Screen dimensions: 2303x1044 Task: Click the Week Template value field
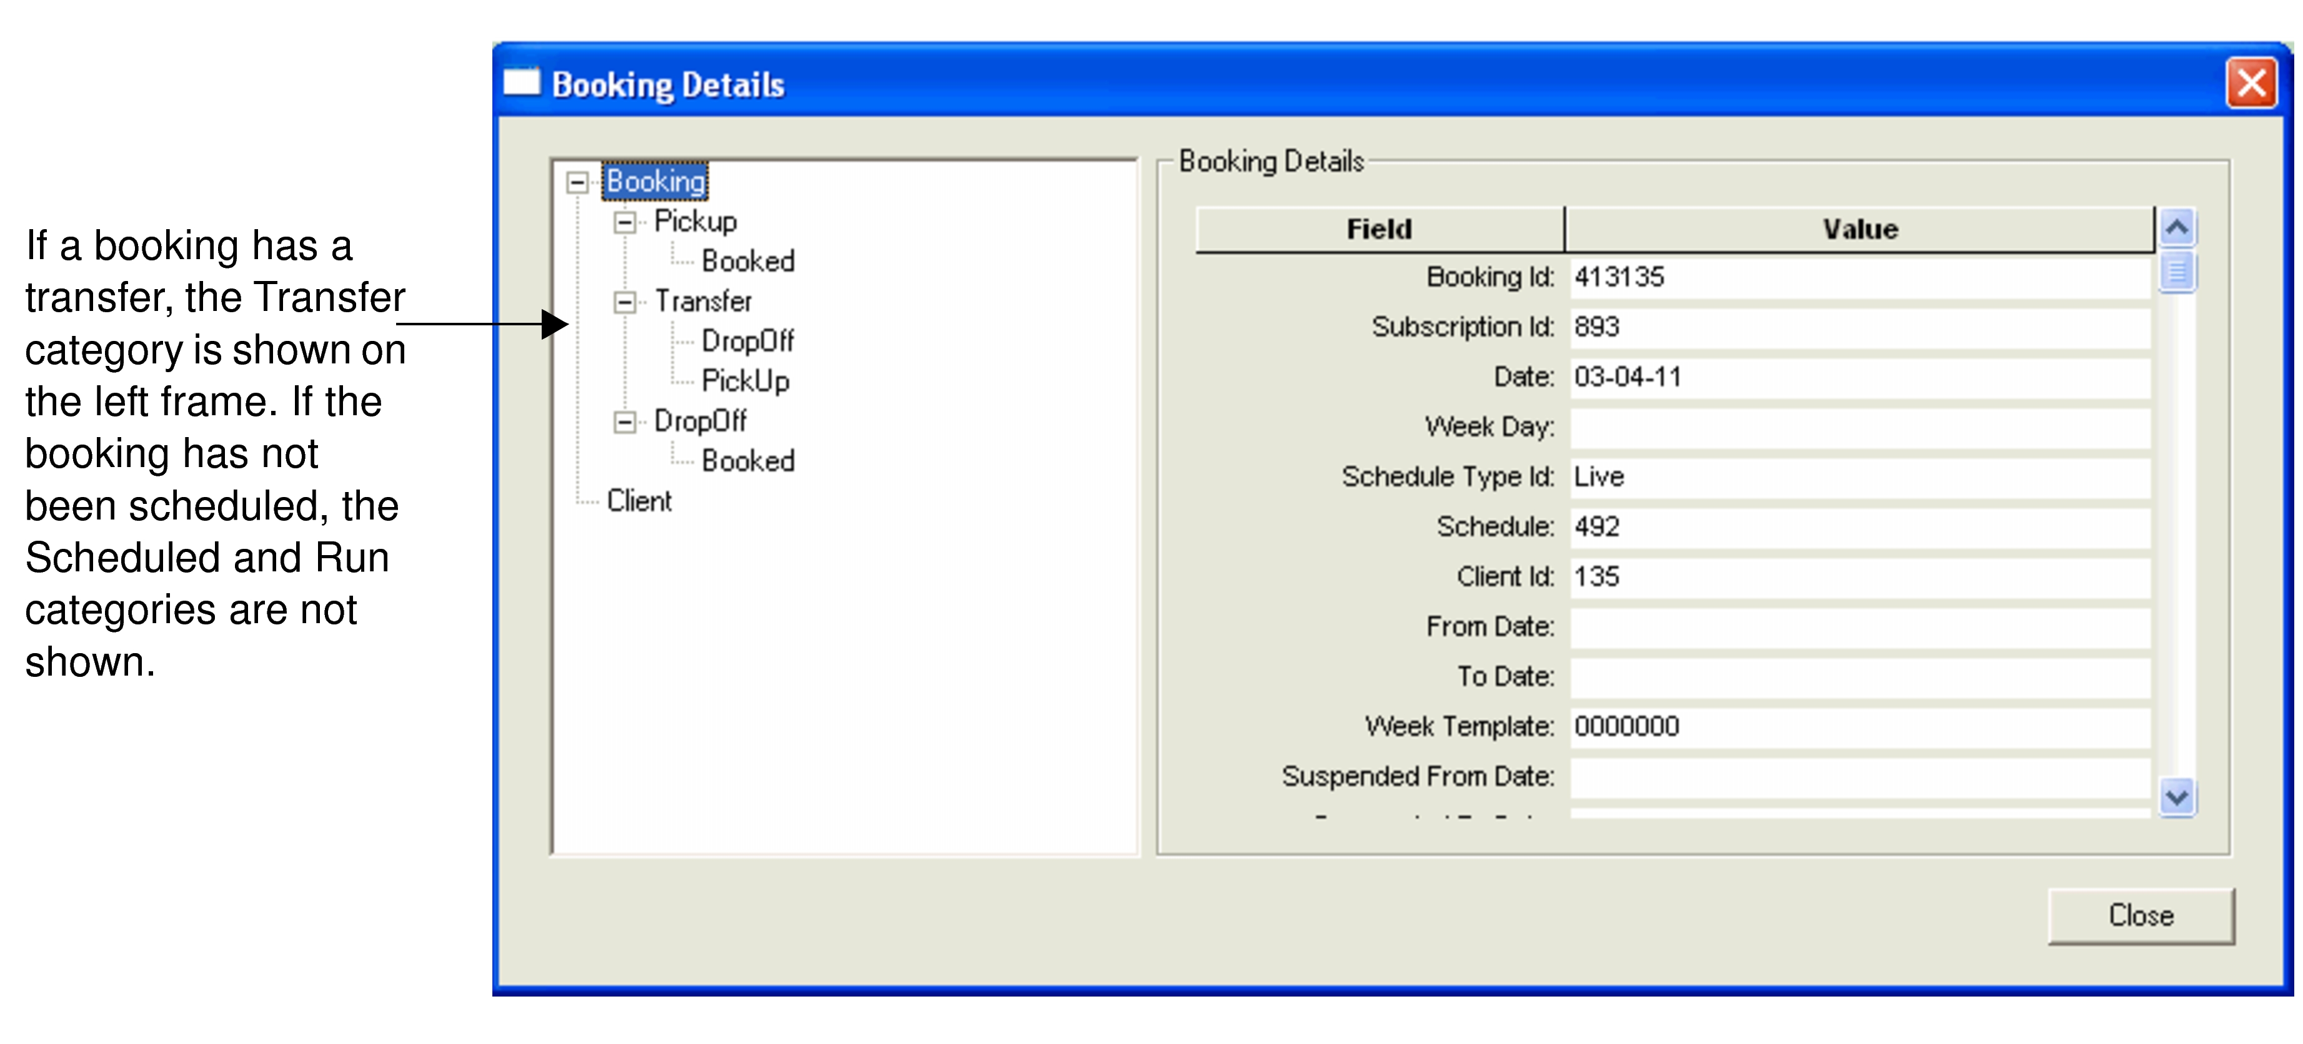(x=1859, y=726)
